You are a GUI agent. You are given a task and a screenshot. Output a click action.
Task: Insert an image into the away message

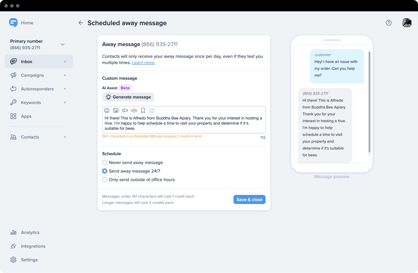click(x=116, y=110)
